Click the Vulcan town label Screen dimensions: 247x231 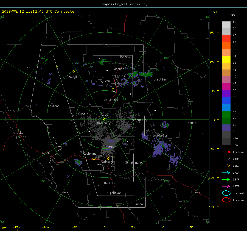pyautogui.click(x=140, y=204)
